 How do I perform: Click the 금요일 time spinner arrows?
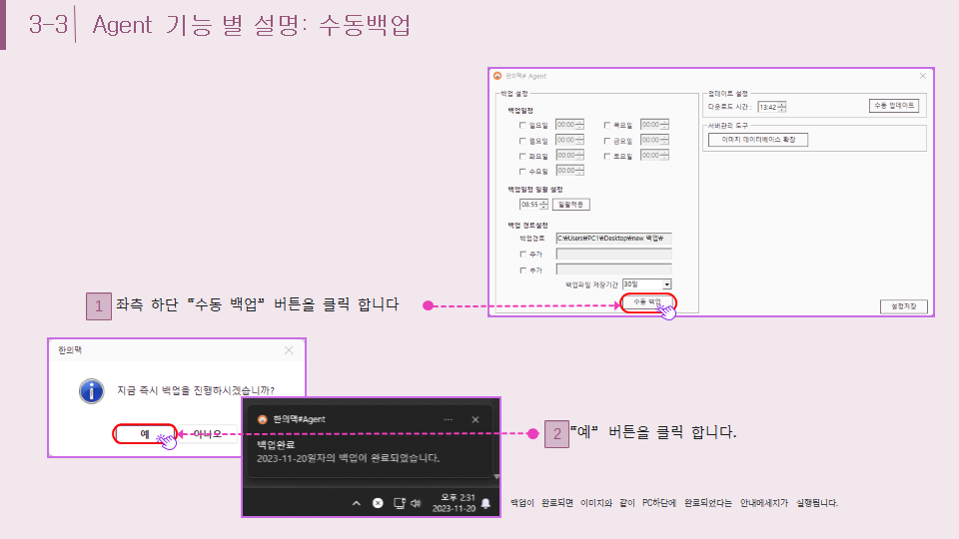(664, 140)
